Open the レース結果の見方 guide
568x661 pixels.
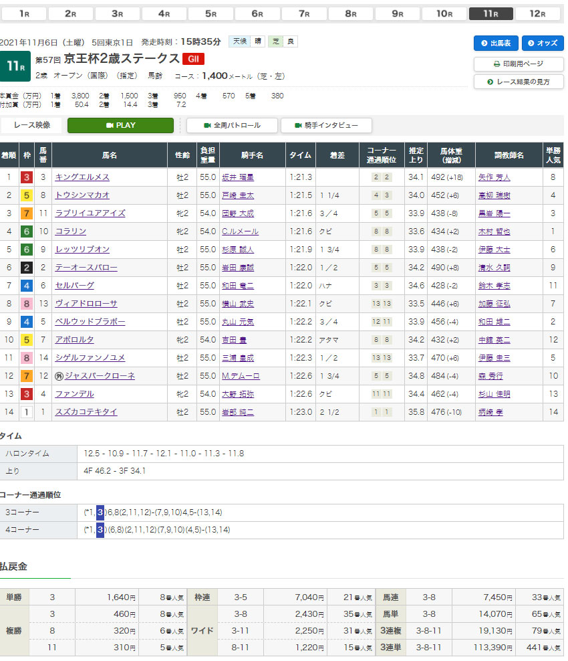(x=519, y=82)
